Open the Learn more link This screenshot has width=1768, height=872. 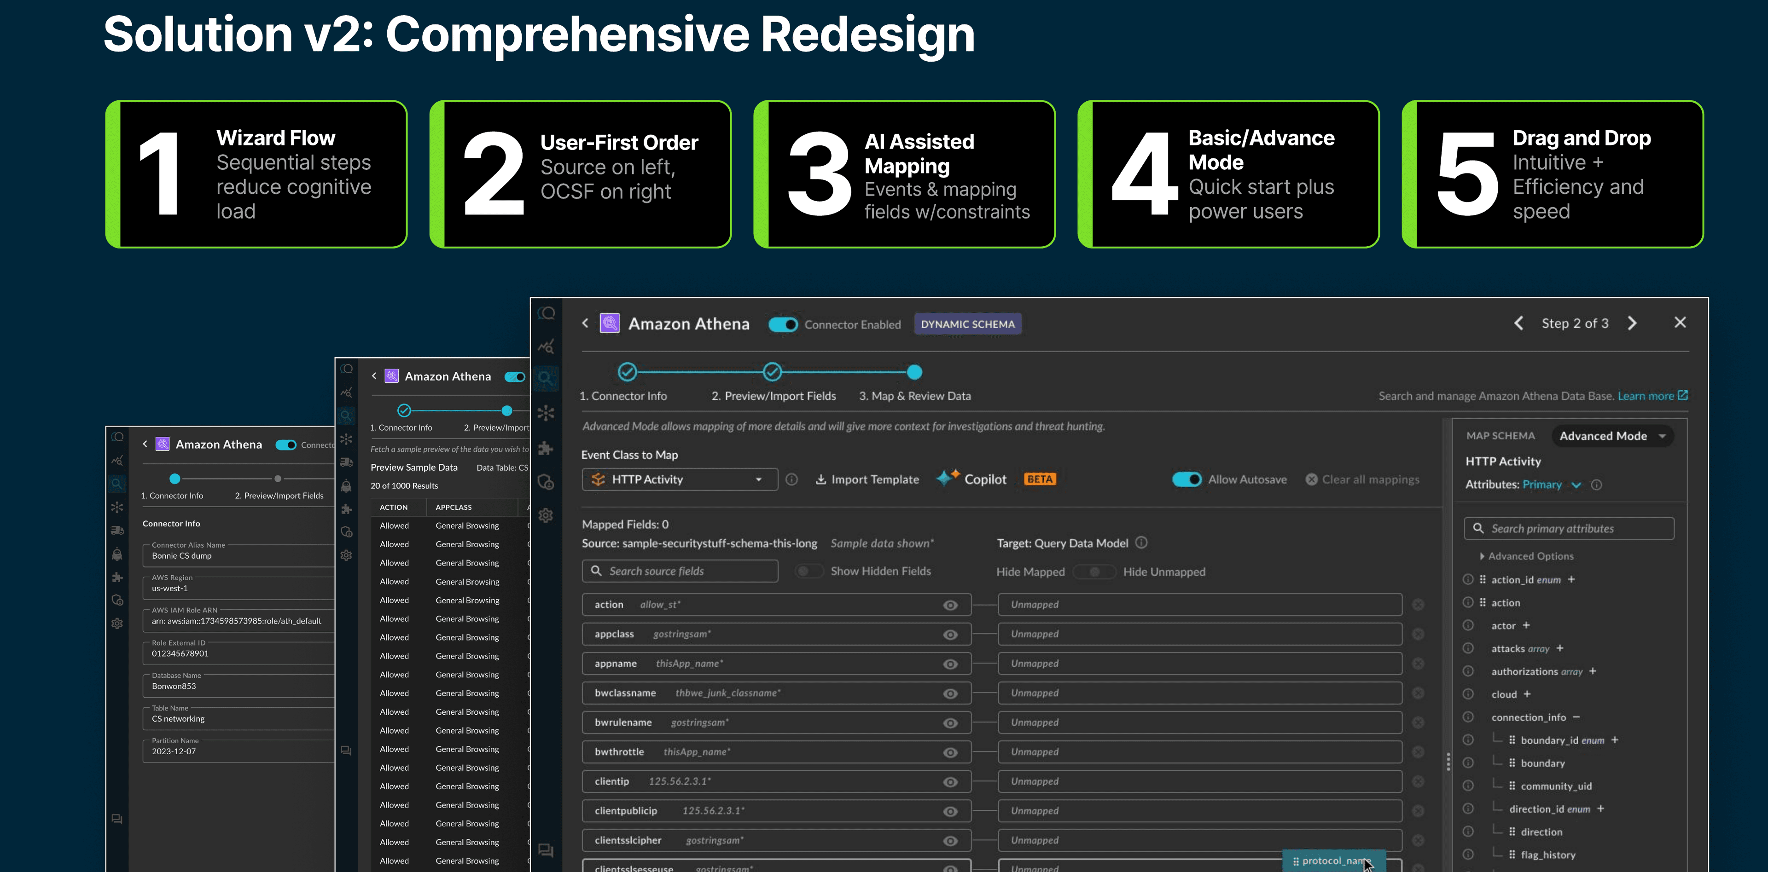pos(1653,396)
